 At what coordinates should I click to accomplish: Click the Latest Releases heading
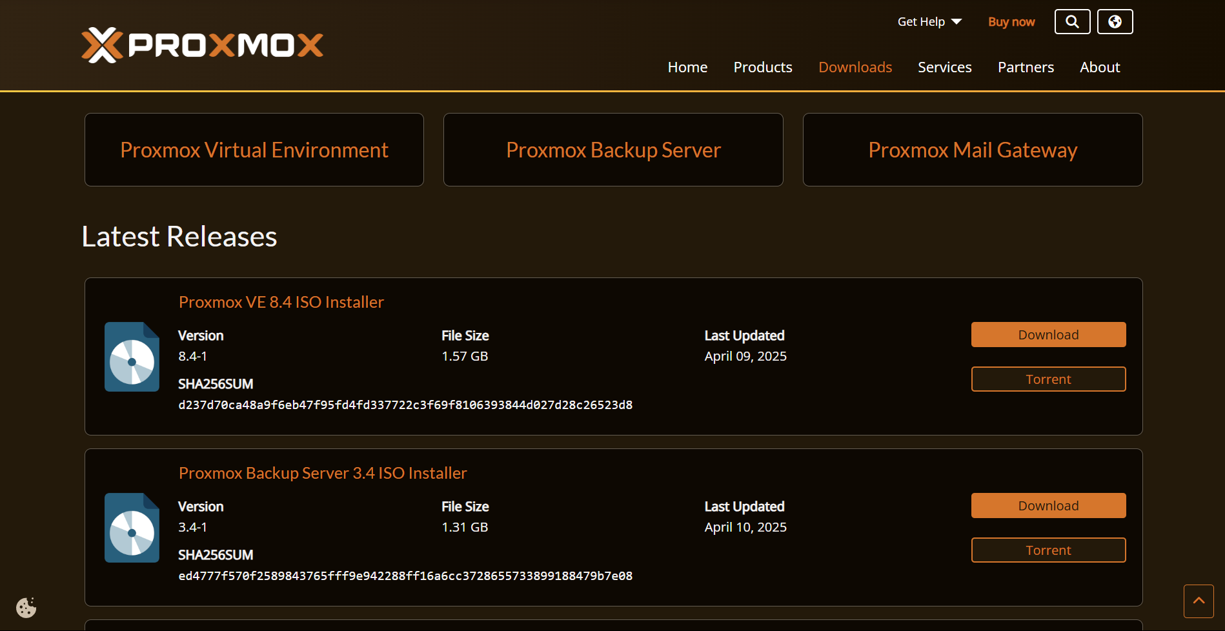tap(179, 236)
